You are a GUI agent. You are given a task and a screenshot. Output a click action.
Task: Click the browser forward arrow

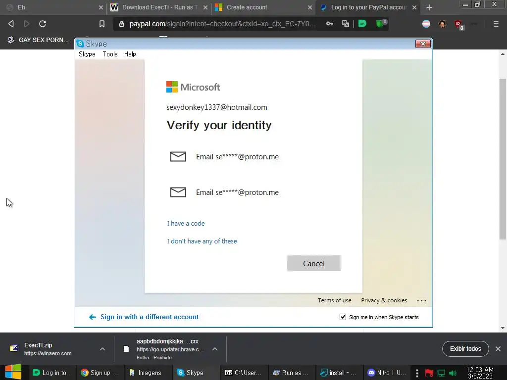pyautogui.click(x=27, y=24)
